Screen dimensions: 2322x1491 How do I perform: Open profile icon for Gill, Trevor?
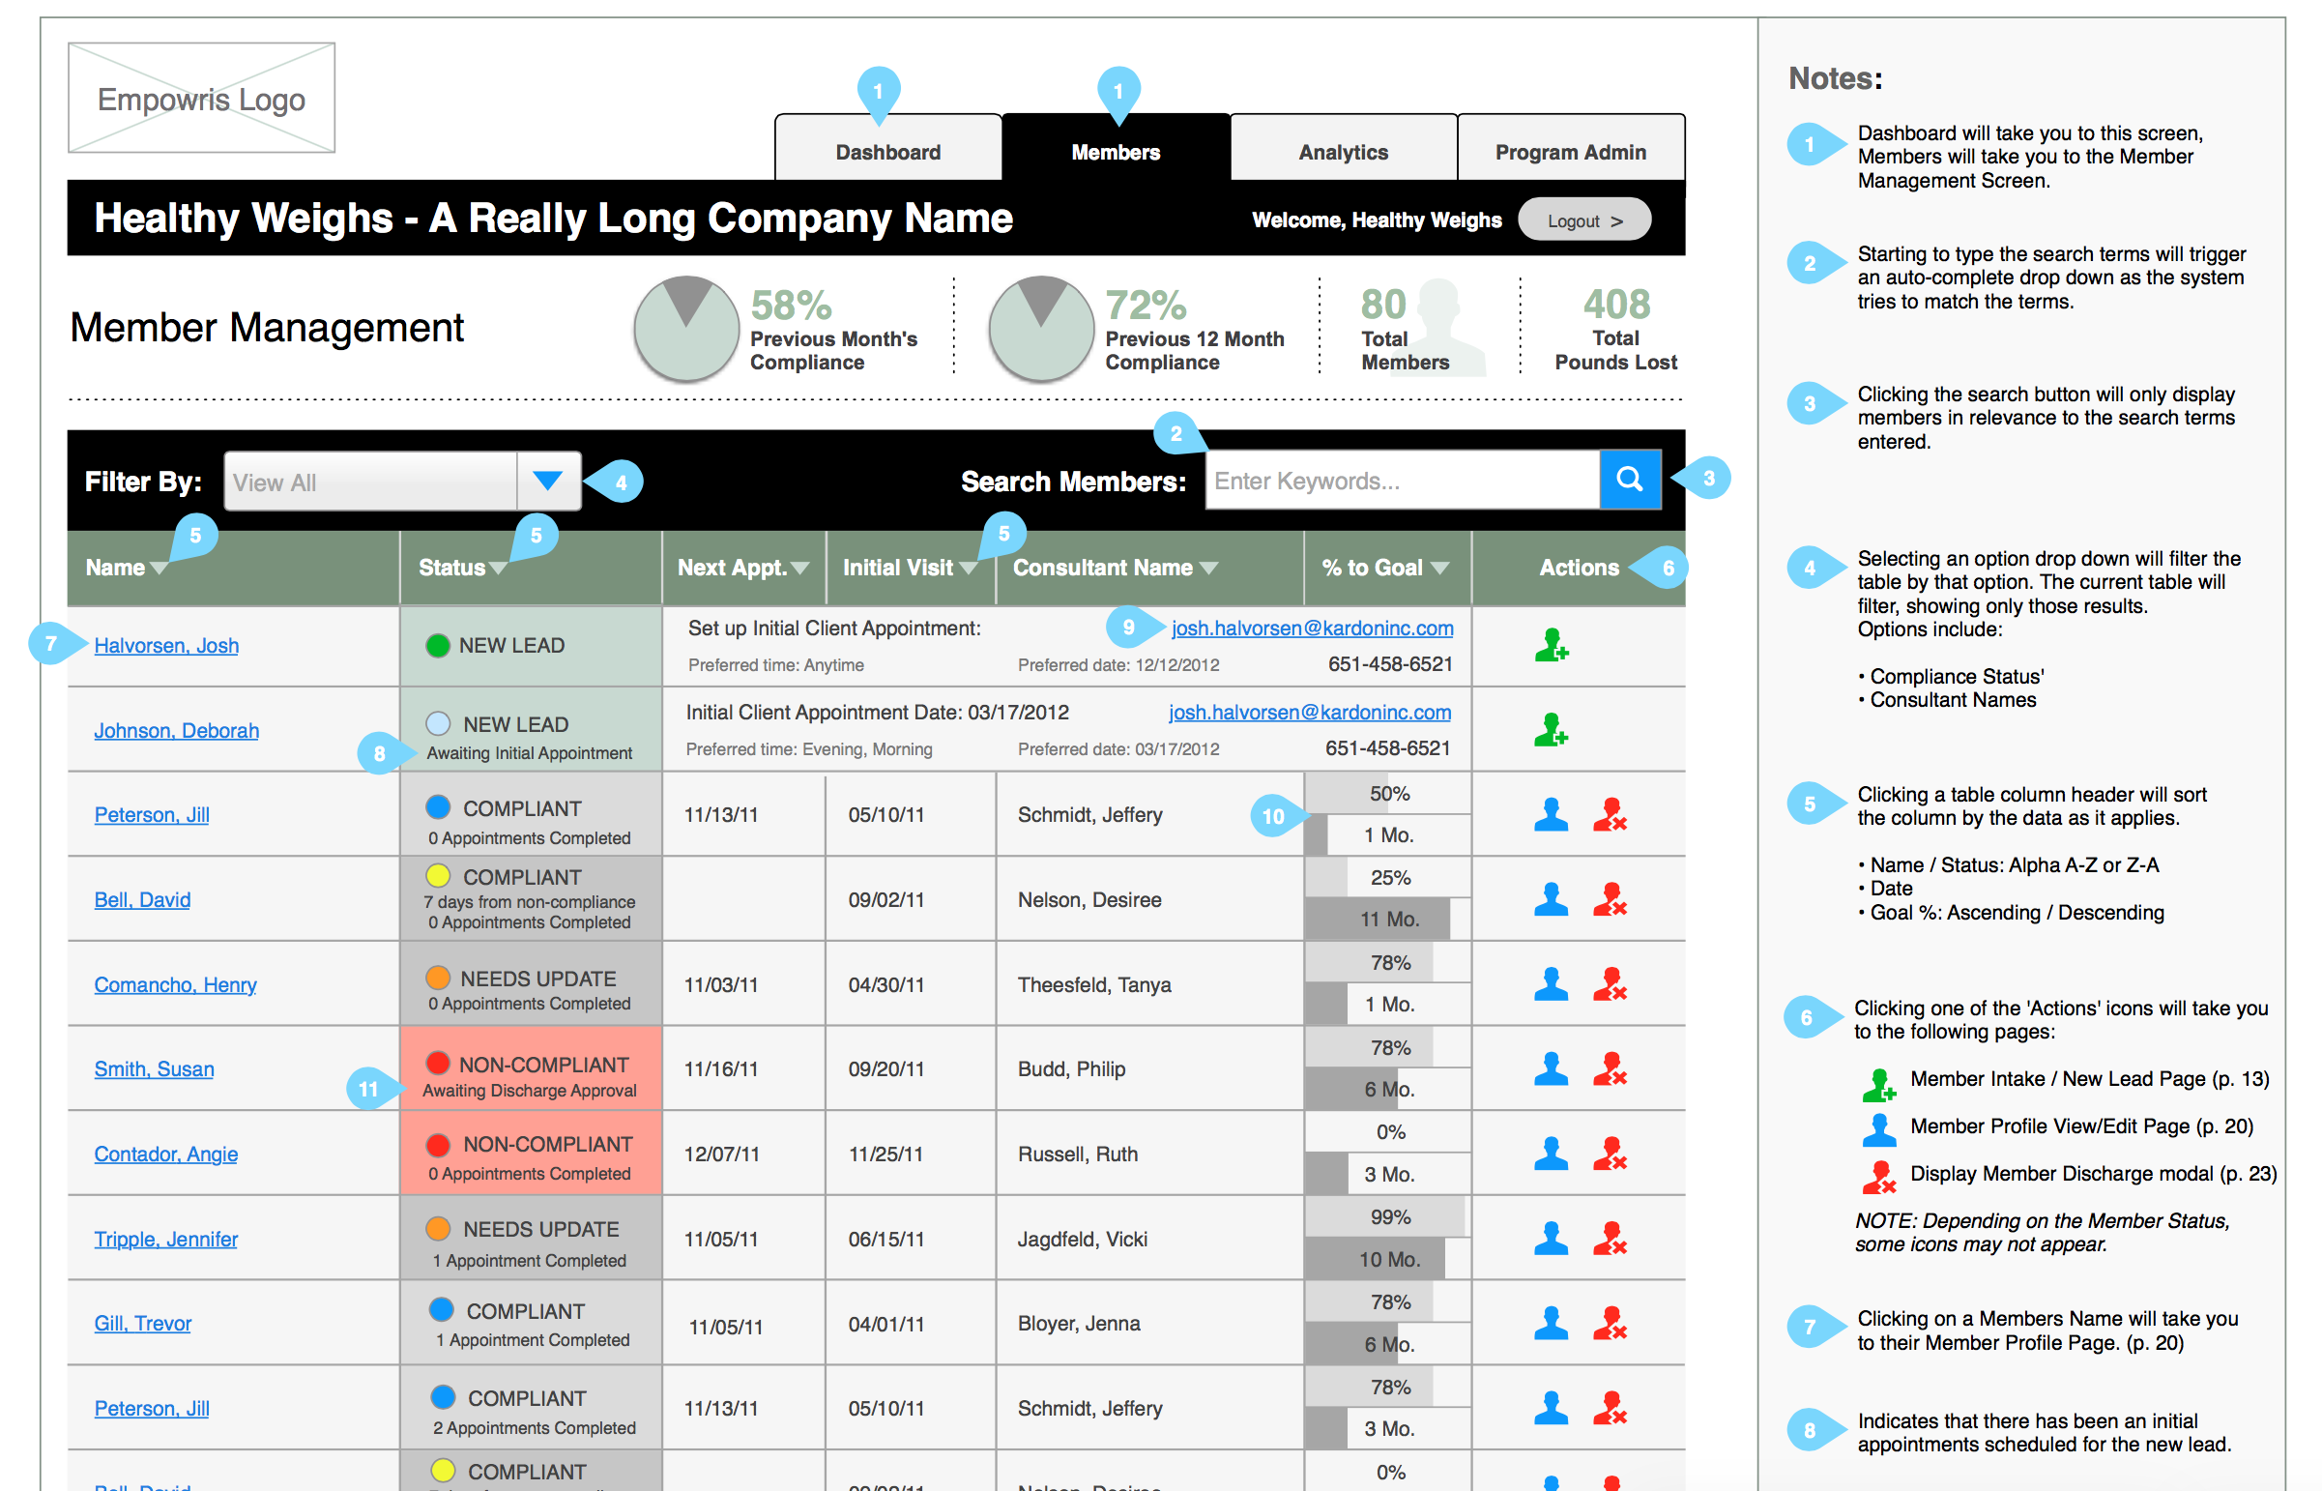(x=1551, y=1323)
